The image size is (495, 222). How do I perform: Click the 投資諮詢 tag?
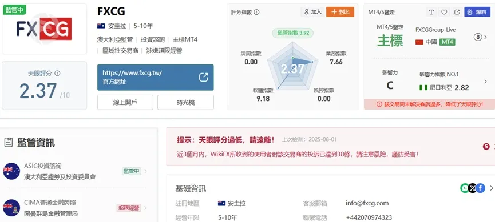[153, 40]
